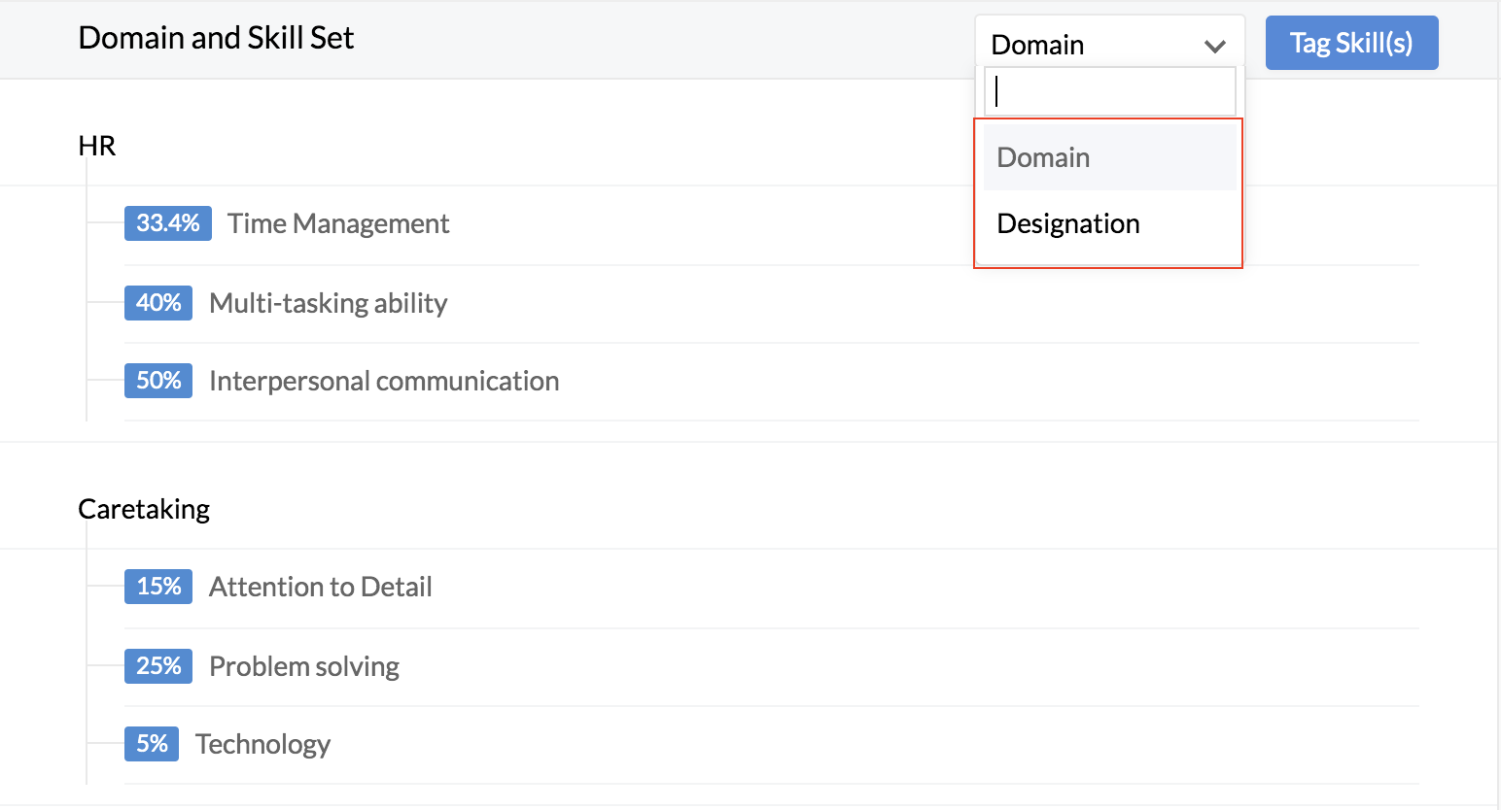1501x810 pixels.
Task: Click the Tag Skill(s) button
Action: point(1351,43)
